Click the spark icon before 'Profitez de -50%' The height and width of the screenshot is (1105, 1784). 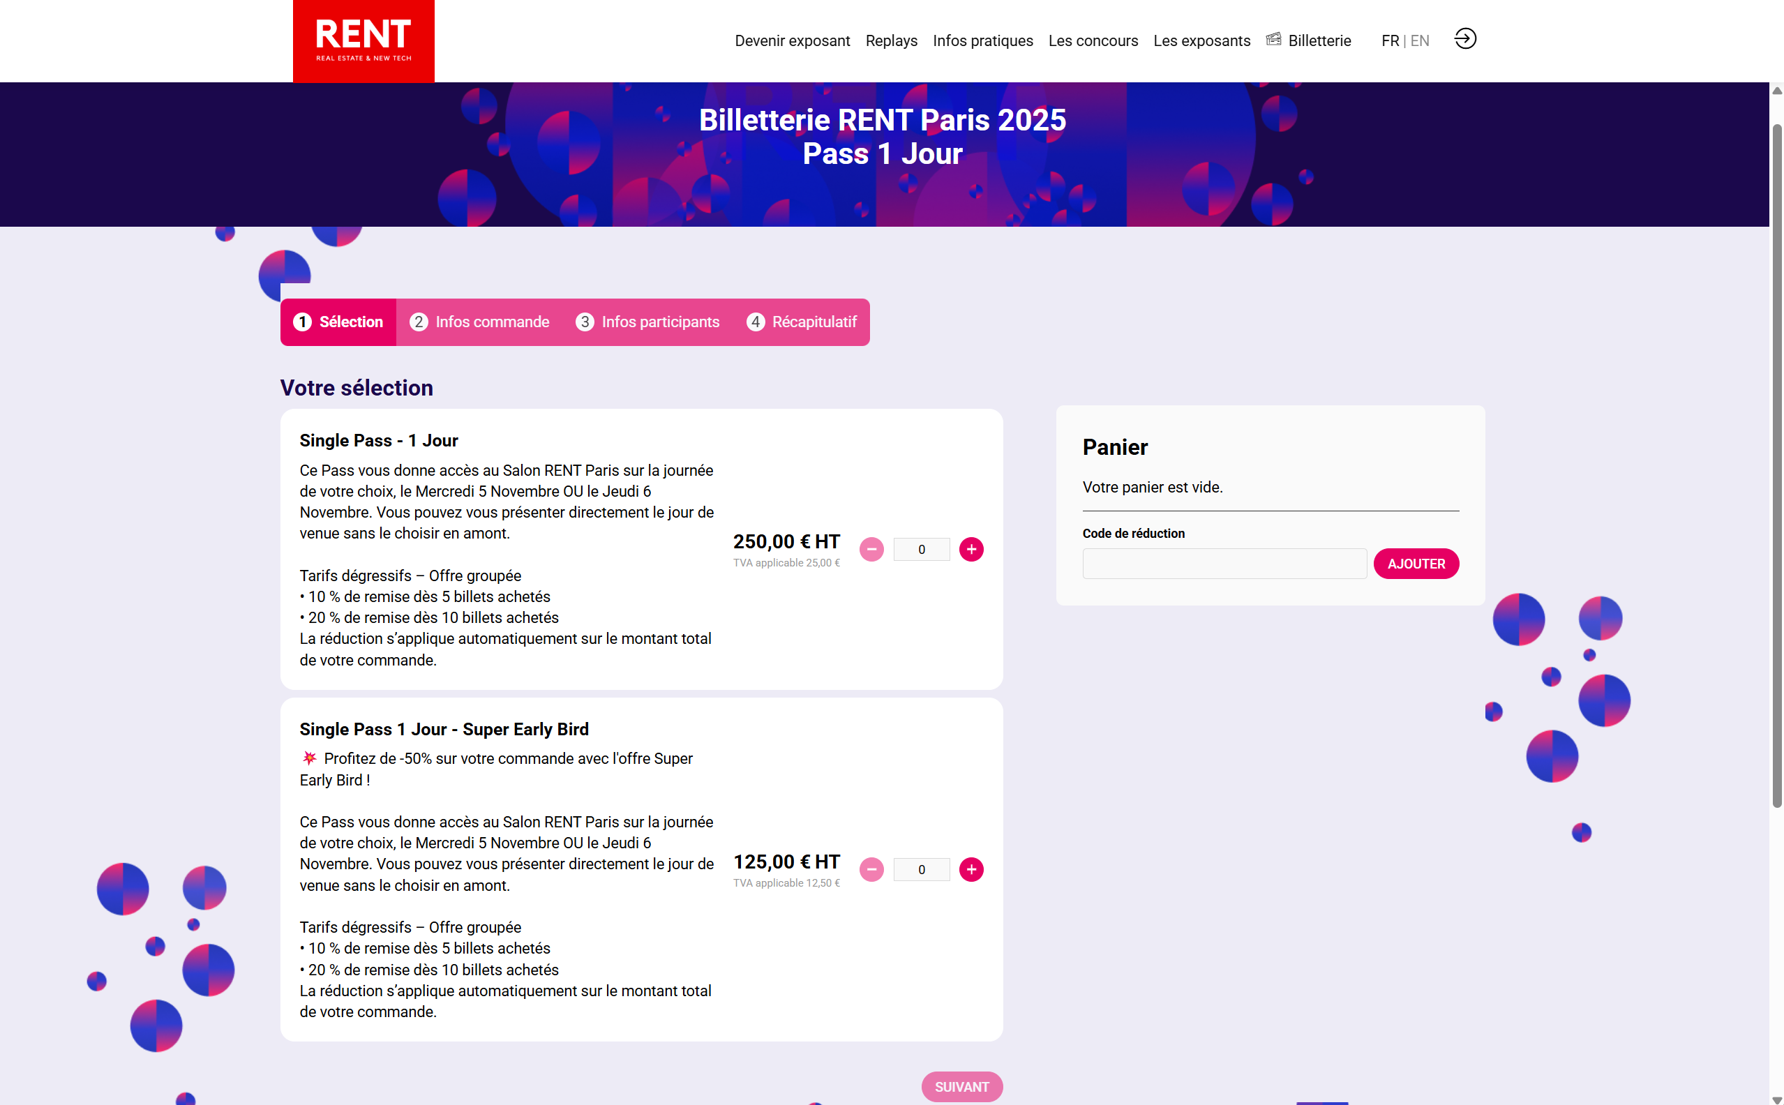click(309, 758)
